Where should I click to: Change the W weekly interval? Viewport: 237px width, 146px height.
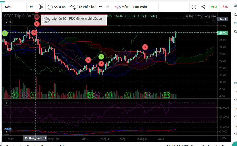[x=31, y=7]
